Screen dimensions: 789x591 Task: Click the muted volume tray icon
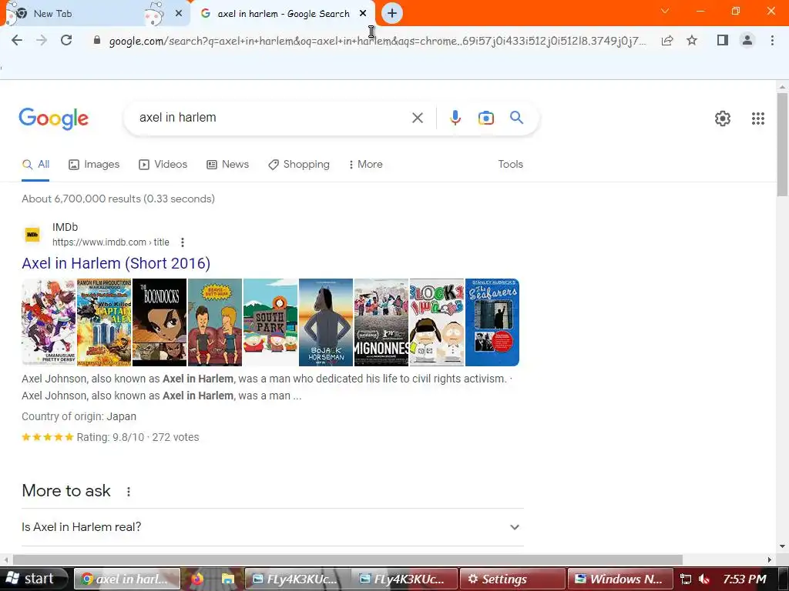pos(704,579)
